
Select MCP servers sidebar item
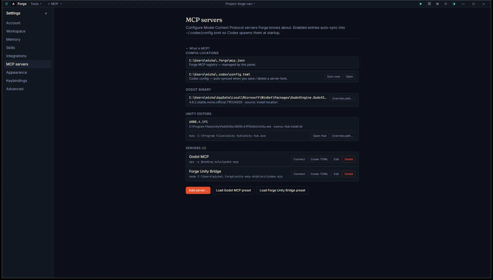click(28, 64)
